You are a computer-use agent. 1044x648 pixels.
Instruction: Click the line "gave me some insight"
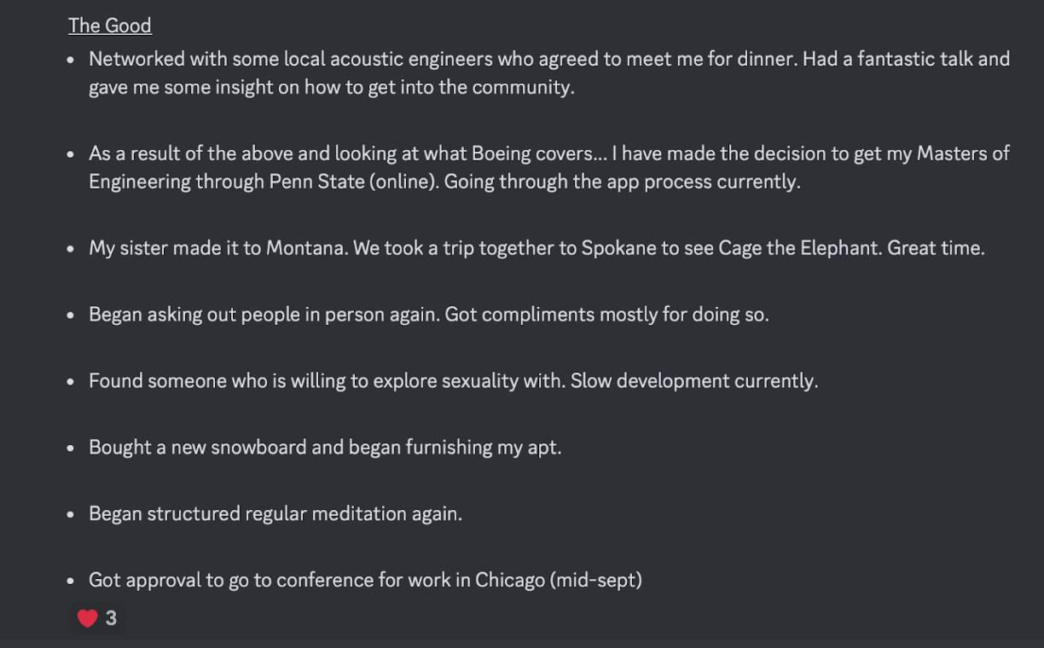pos(331,87)
